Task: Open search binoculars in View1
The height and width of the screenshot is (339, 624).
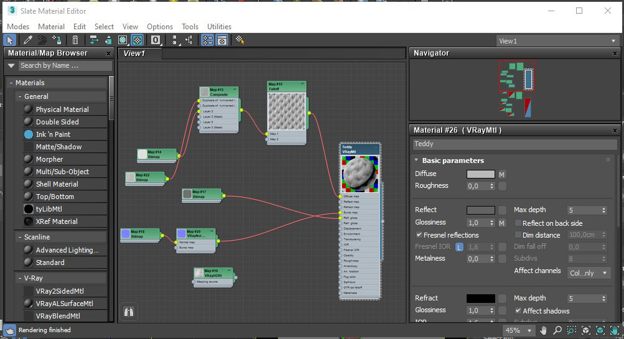Action: (129, 311)
